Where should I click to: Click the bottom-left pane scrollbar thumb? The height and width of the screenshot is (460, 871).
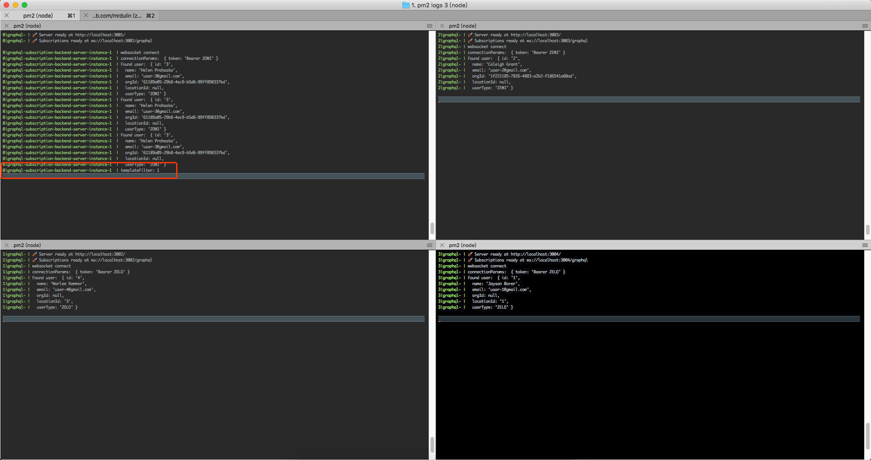click(x=432, y=445)
